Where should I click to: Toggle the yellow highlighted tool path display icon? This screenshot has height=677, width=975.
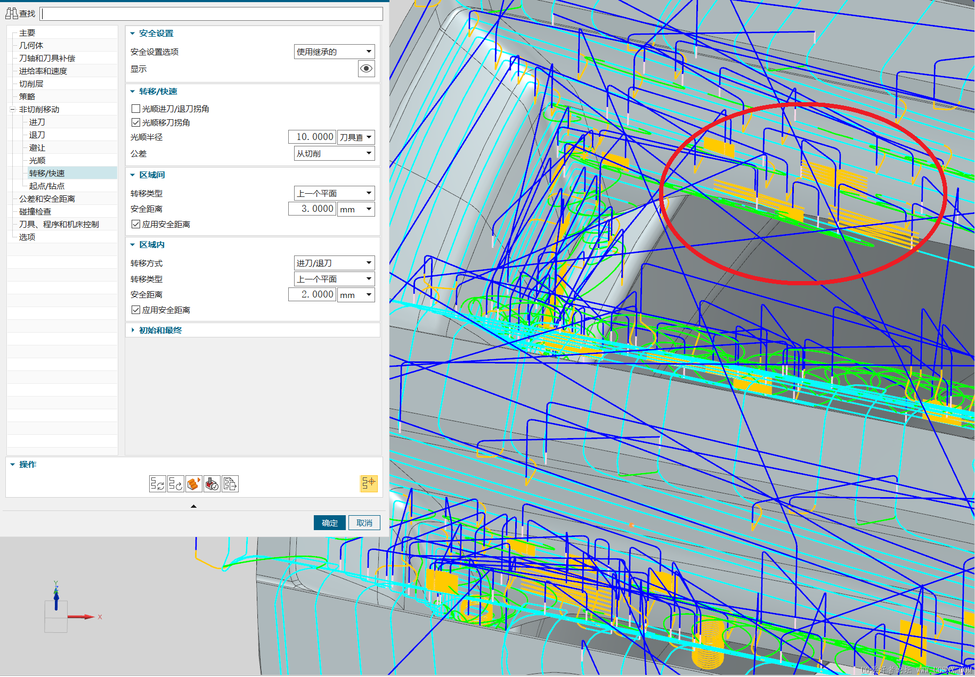369,483
